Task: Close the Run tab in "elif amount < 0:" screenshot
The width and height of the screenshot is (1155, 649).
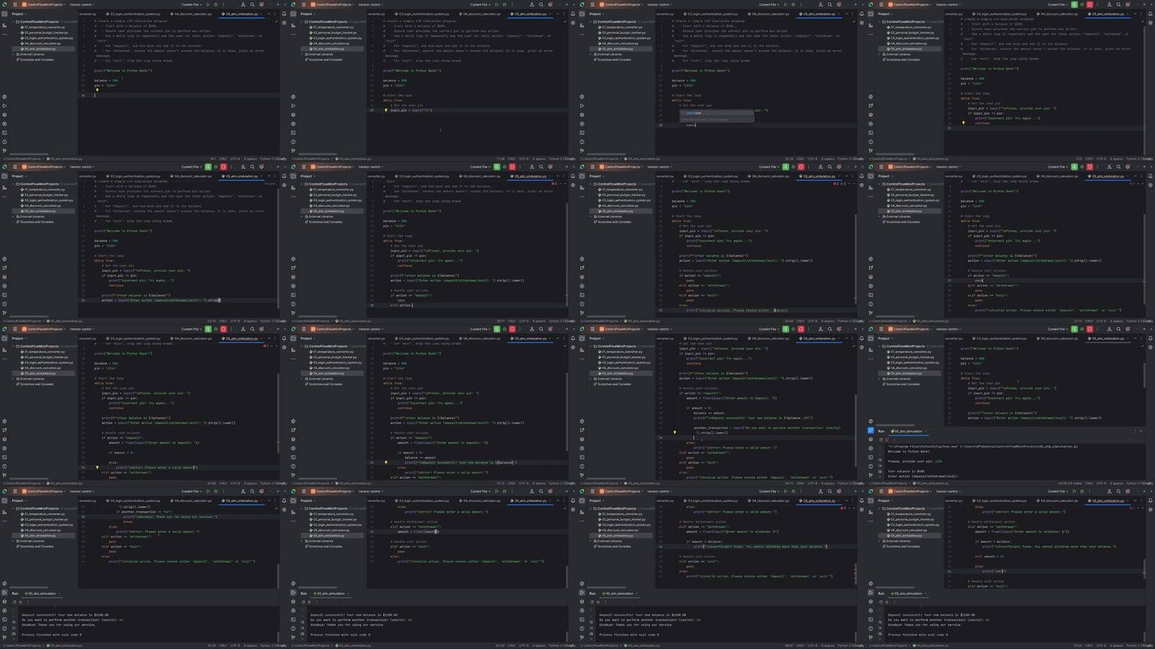Action: point(926,593)
